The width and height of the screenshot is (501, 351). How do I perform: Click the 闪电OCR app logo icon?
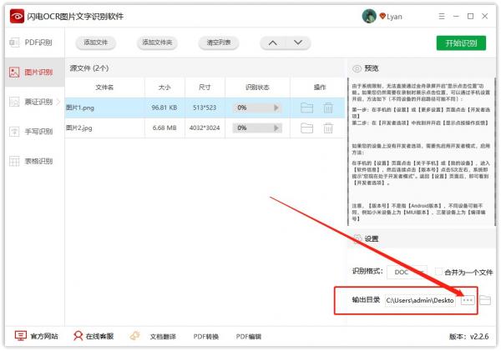(17, 17)
